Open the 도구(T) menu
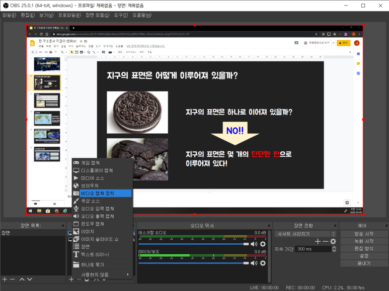Viewport: 389px width, 291px height. pyautogui.click(x=121, y=15)
